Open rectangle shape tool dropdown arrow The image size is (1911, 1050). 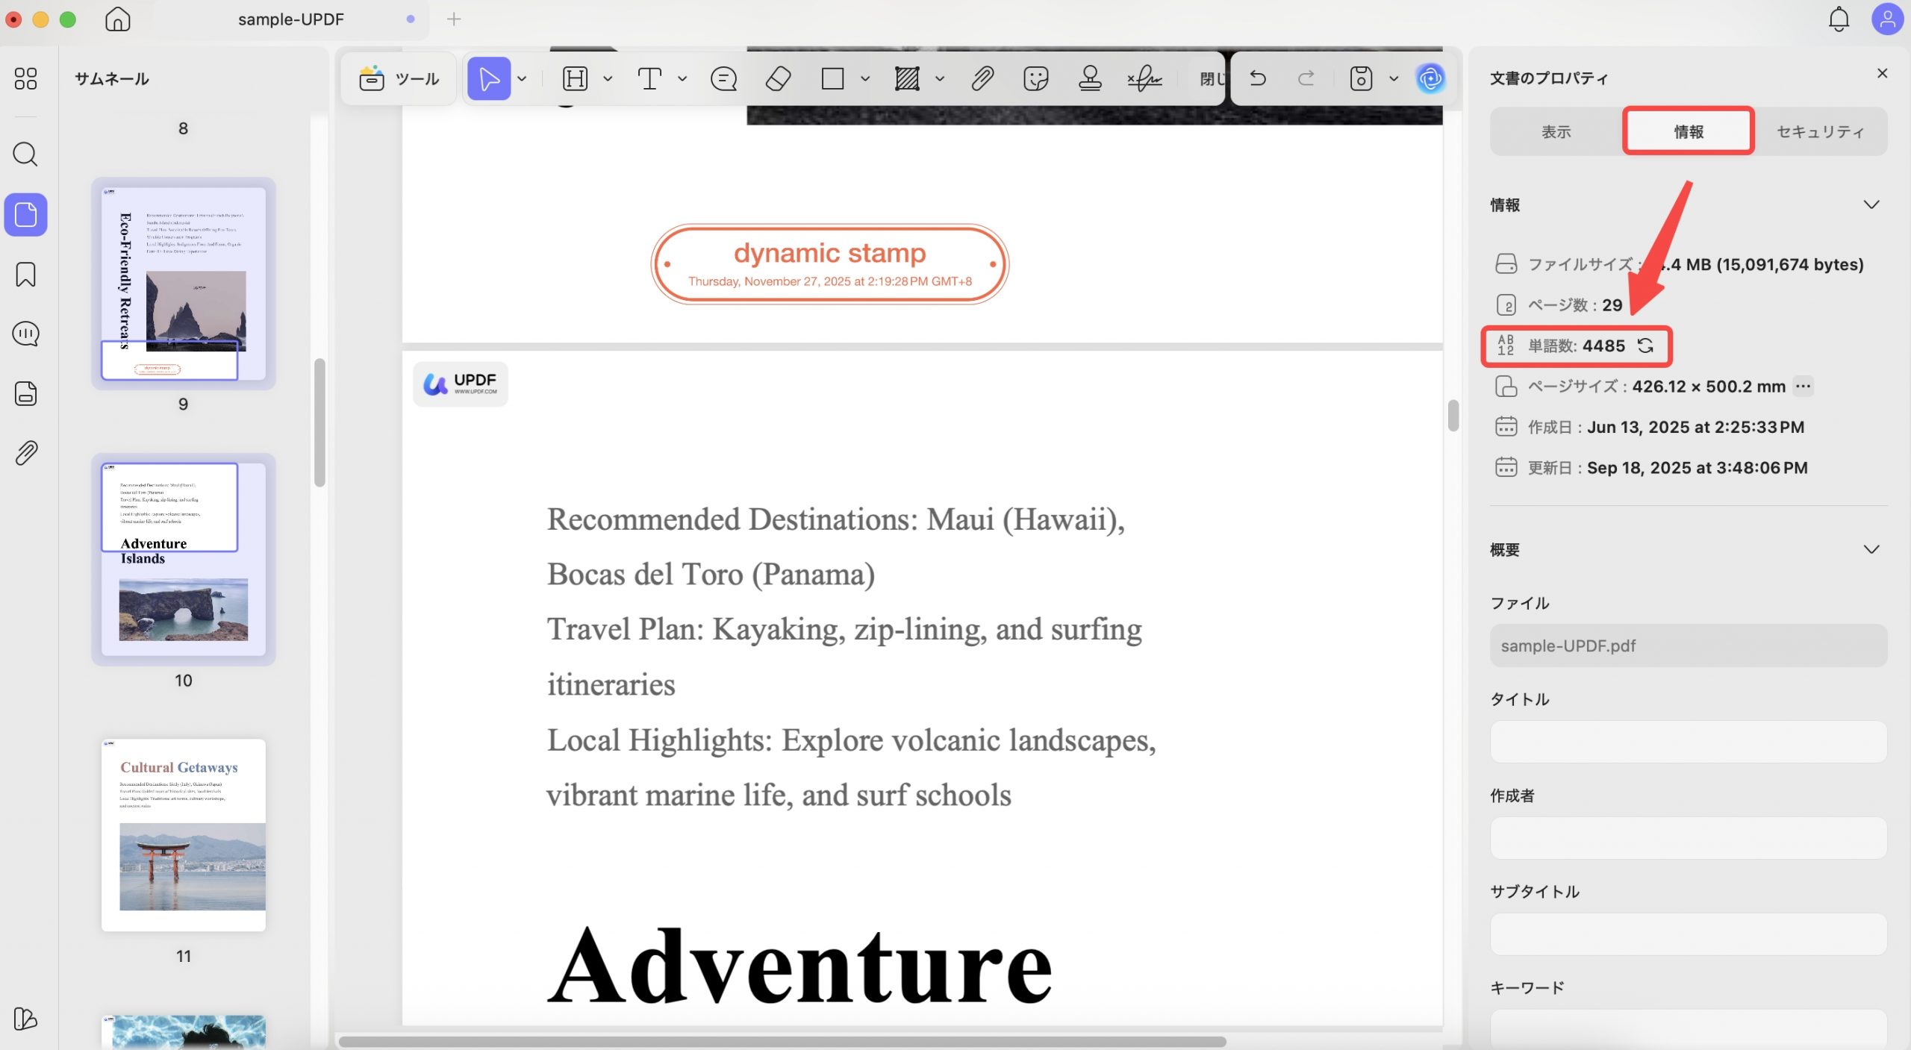865,78
